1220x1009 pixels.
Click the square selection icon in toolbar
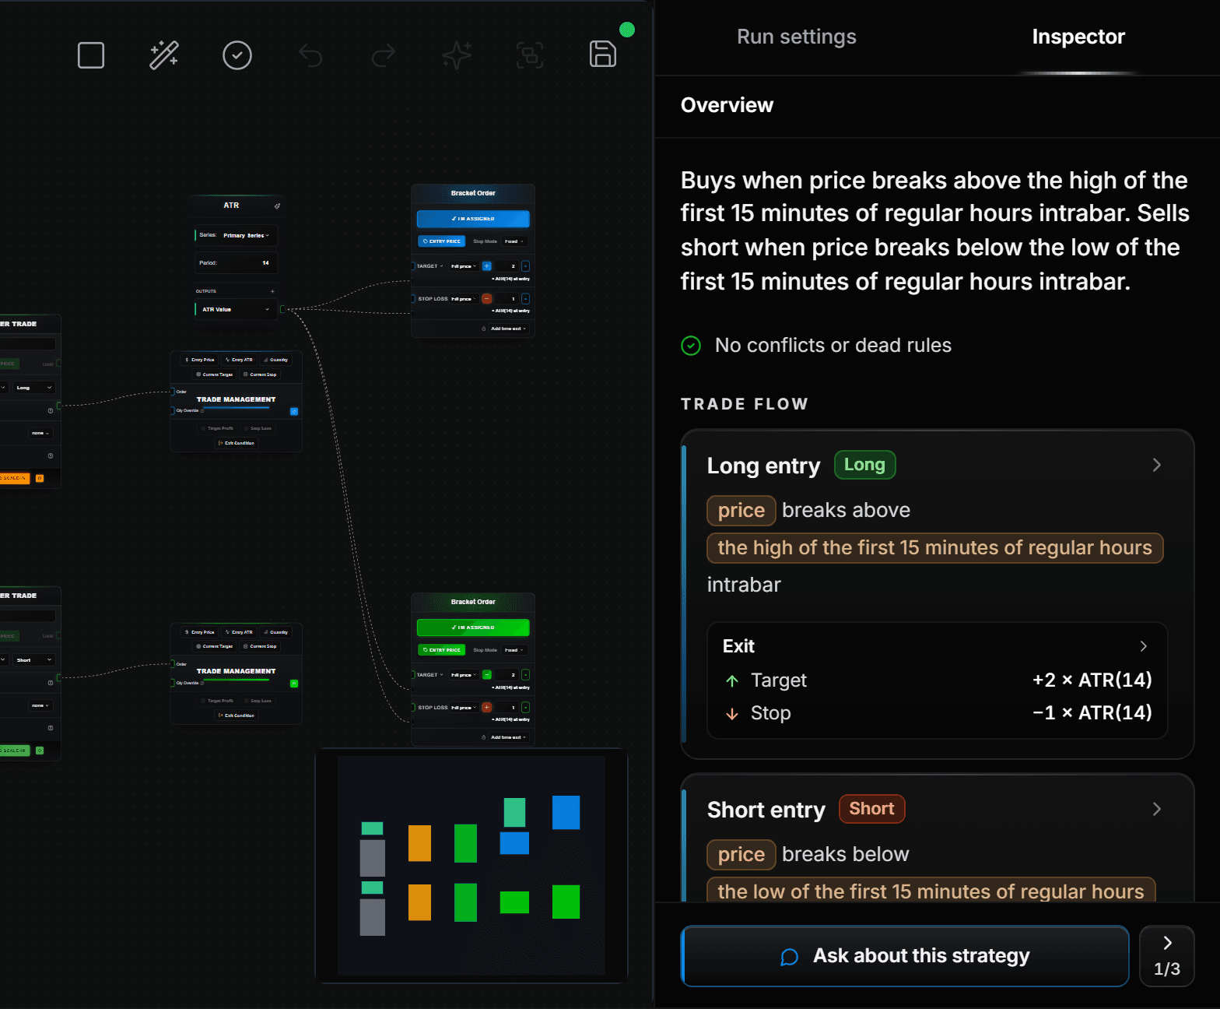(x=91, y=55)
